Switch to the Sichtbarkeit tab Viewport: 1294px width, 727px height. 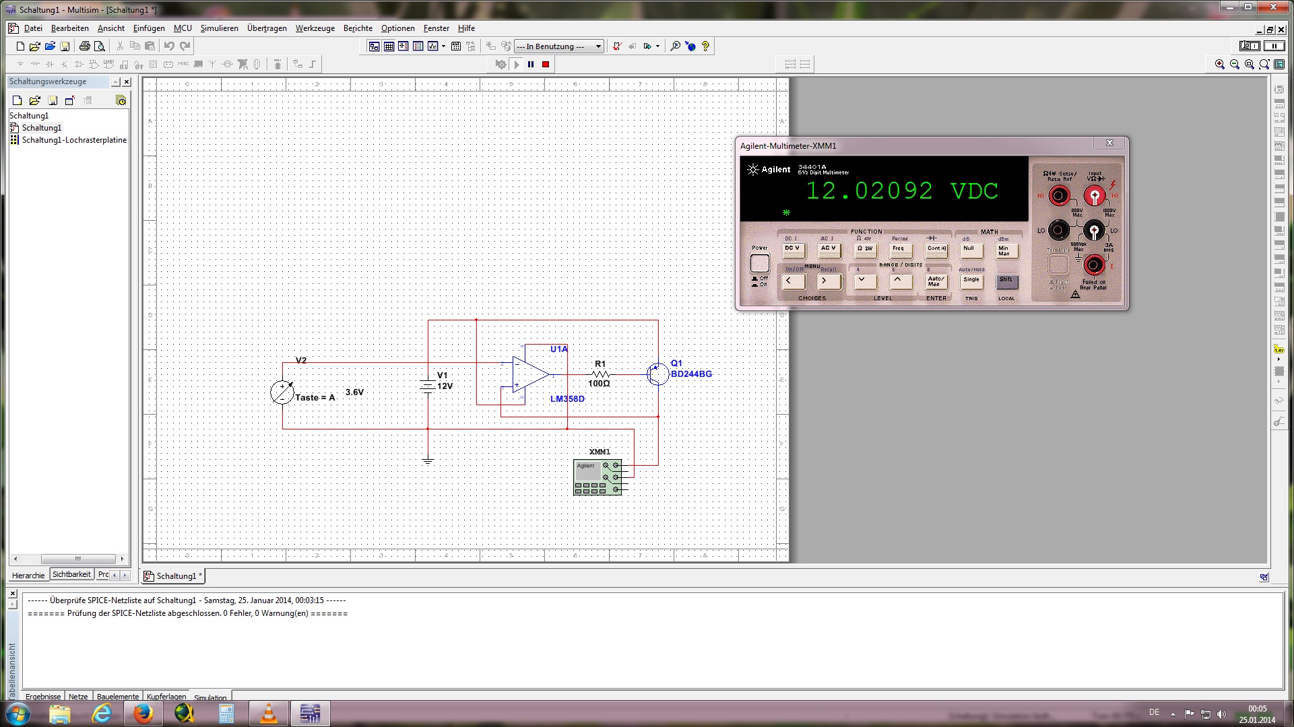[x=71, y=575]
